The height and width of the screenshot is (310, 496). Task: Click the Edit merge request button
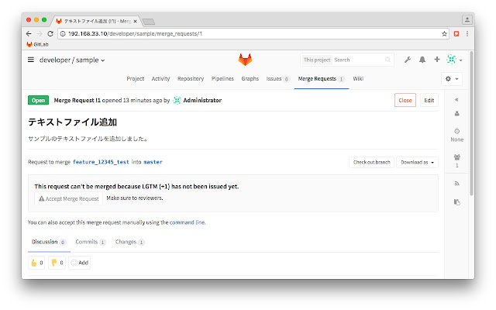[429, 100]
